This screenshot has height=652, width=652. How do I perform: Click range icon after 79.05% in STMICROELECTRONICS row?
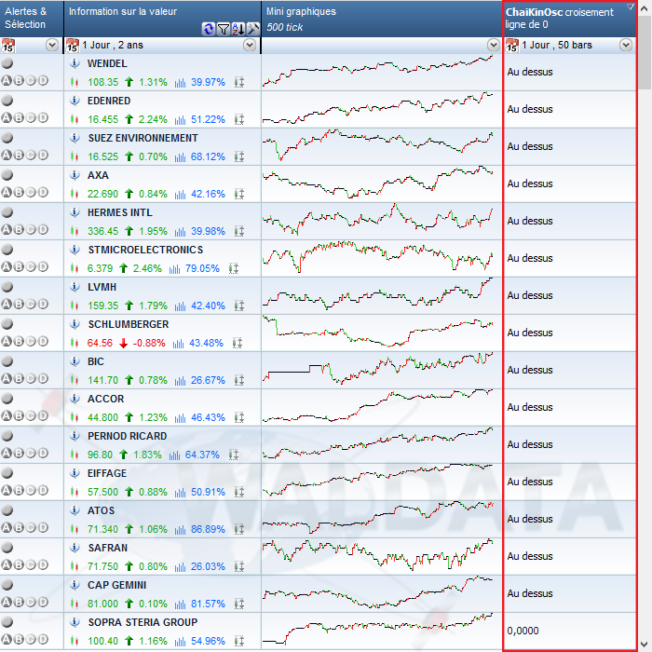[234, 268]
